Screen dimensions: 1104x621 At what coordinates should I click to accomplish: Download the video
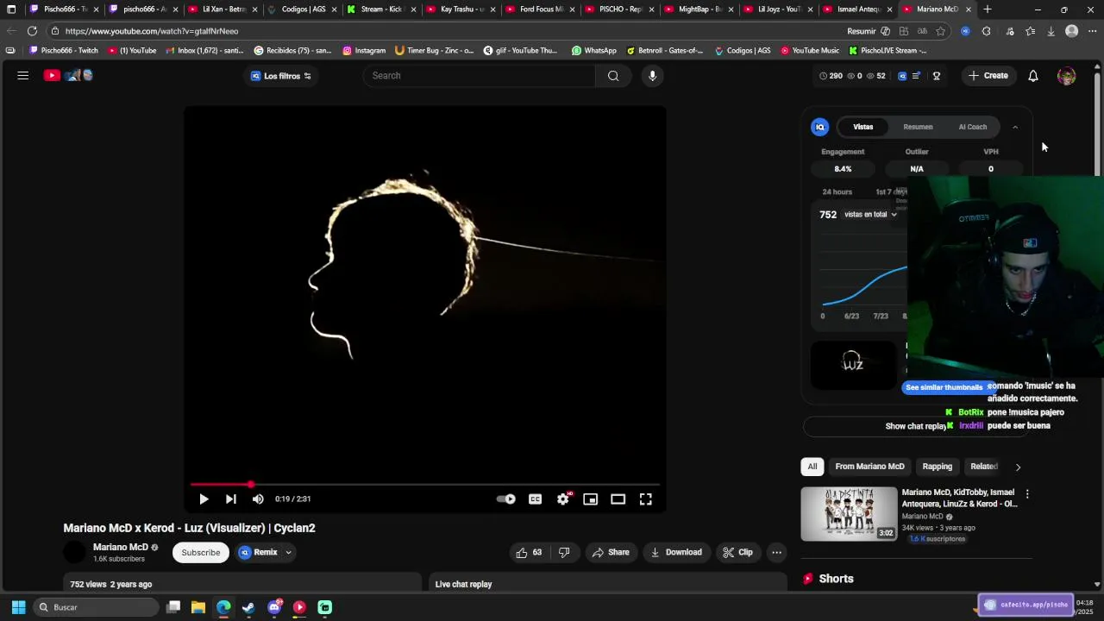point(676,552)
